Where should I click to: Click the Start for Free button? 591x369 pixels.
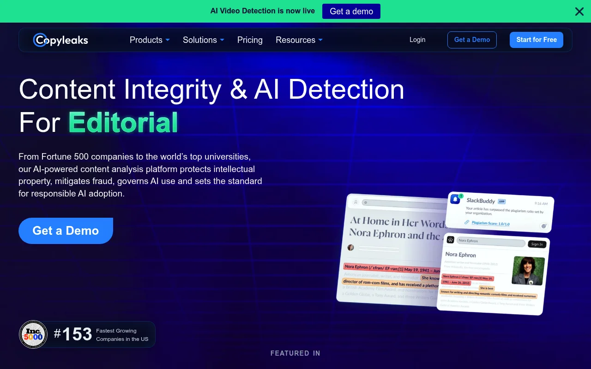point(537,40)
